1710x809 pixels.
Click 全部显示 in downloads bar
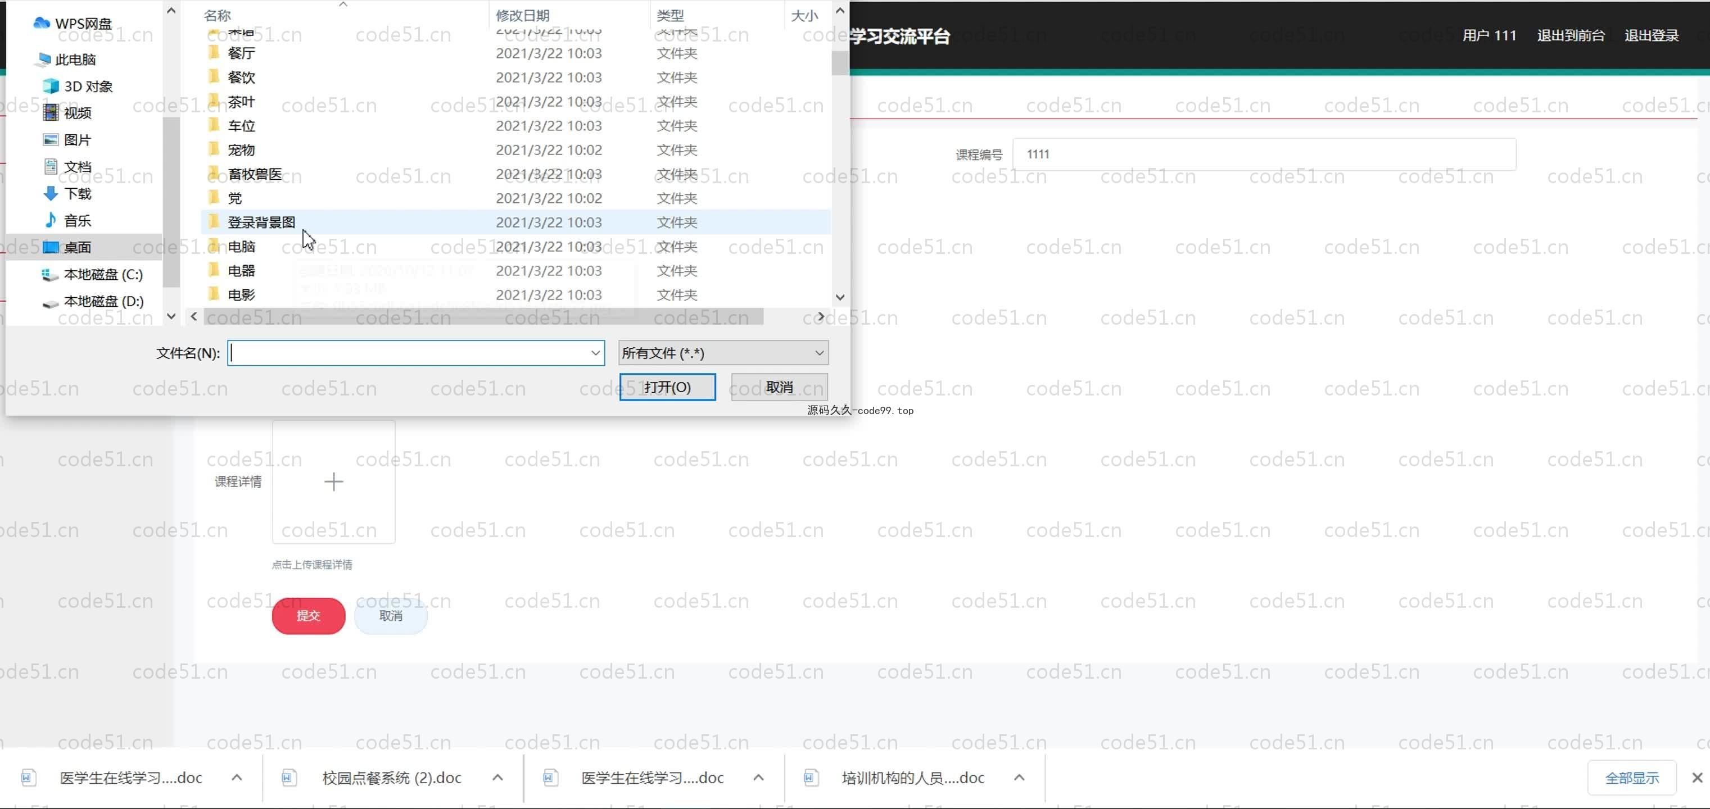(x=1632, y=778)
